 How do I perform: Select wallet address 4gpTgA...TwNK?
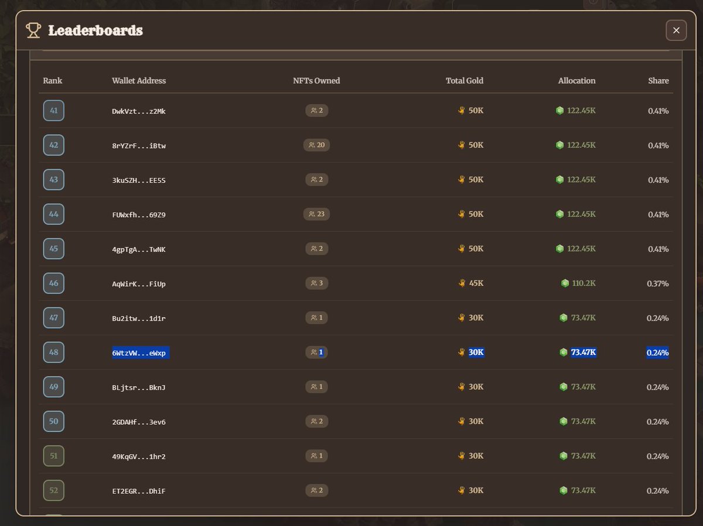click(139, 249)
